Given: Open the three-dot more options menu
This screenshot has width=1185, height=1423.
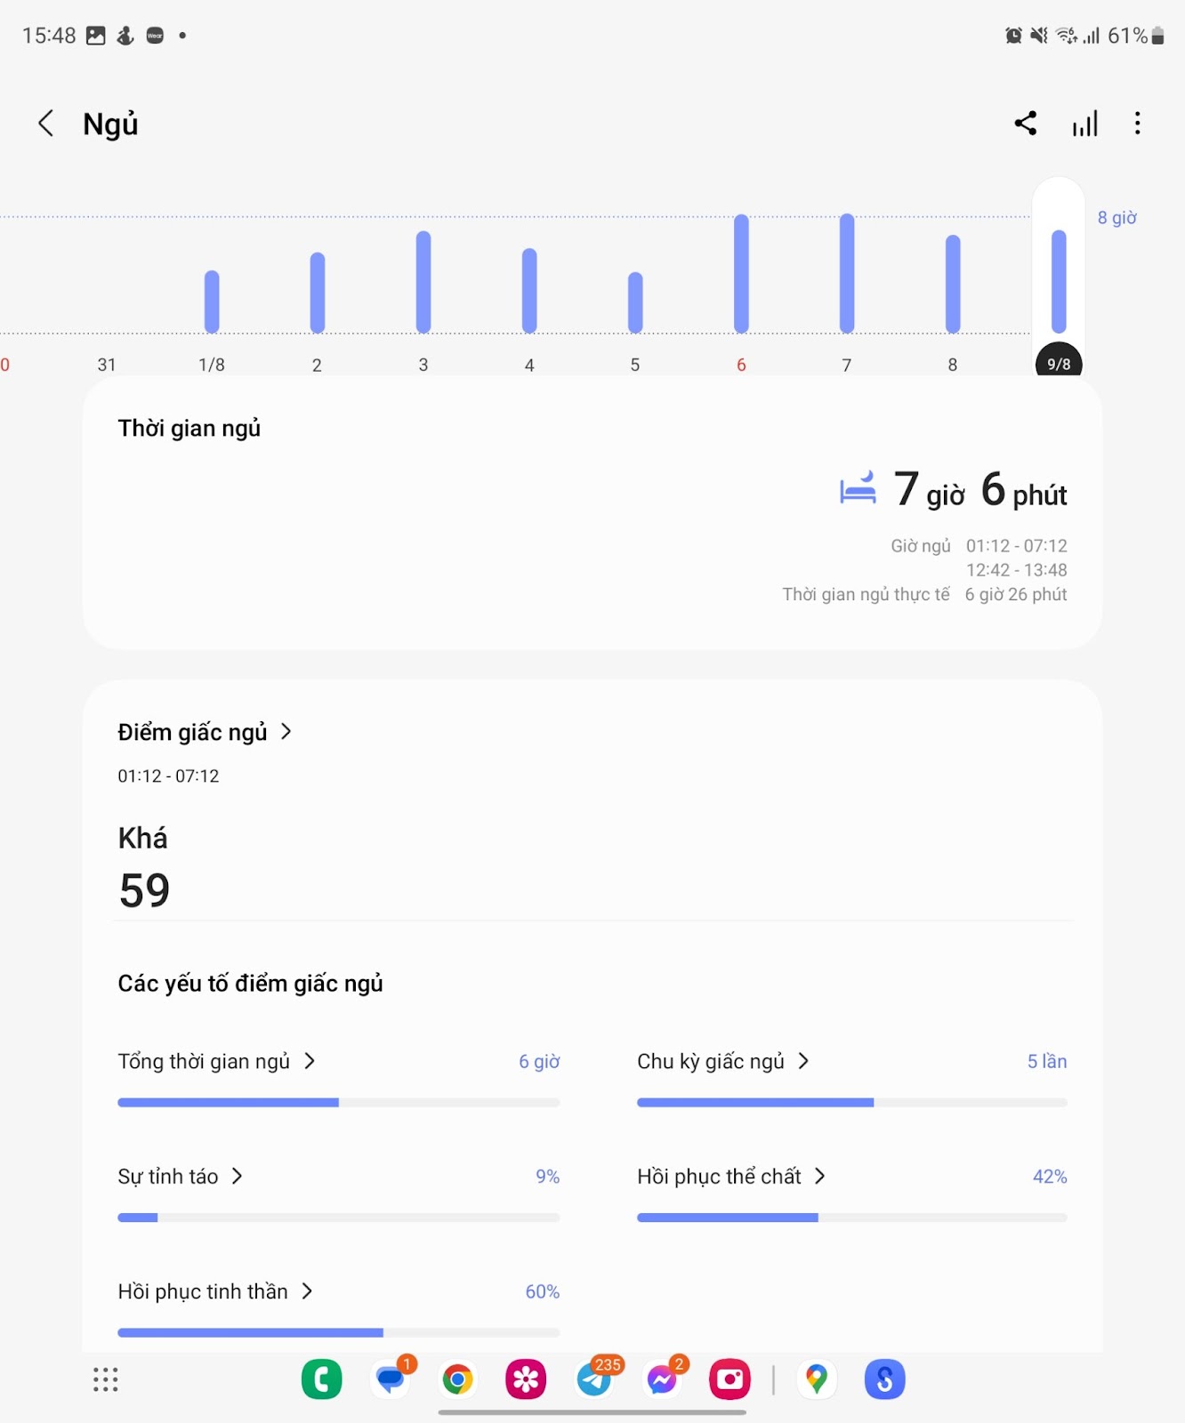Looking at the screenshot, I should point(1137,124).
